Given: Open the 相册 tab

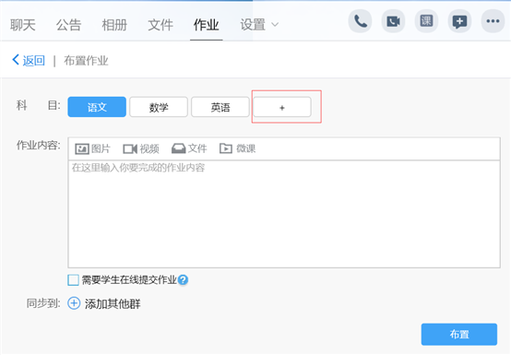Looking at the screenshot, I should [114, 25].
